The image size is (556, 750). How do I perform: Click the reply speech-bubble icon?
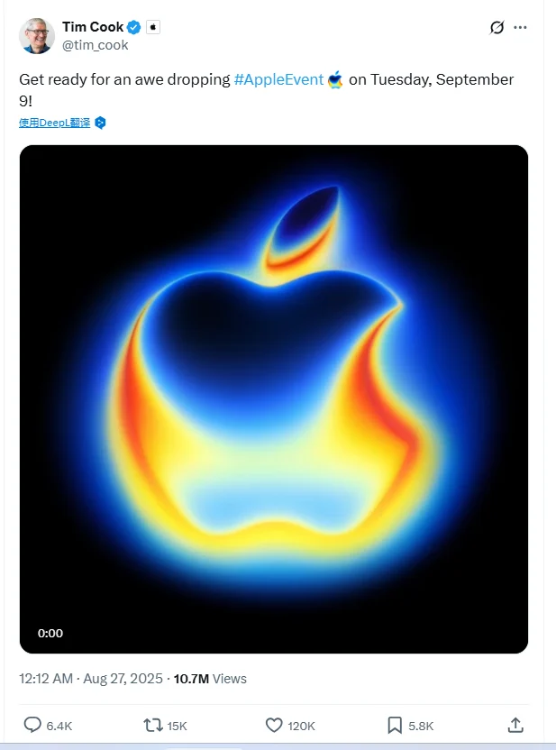coord(31,725)
